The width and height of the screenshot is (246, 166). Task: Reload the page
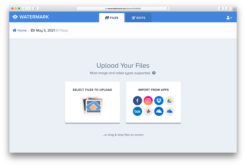pos(167,8)
